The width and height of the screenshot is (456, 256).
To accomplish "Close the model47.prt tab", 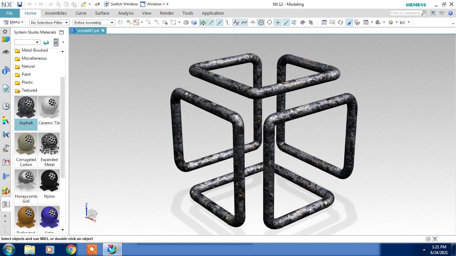I will pos(103,31).
